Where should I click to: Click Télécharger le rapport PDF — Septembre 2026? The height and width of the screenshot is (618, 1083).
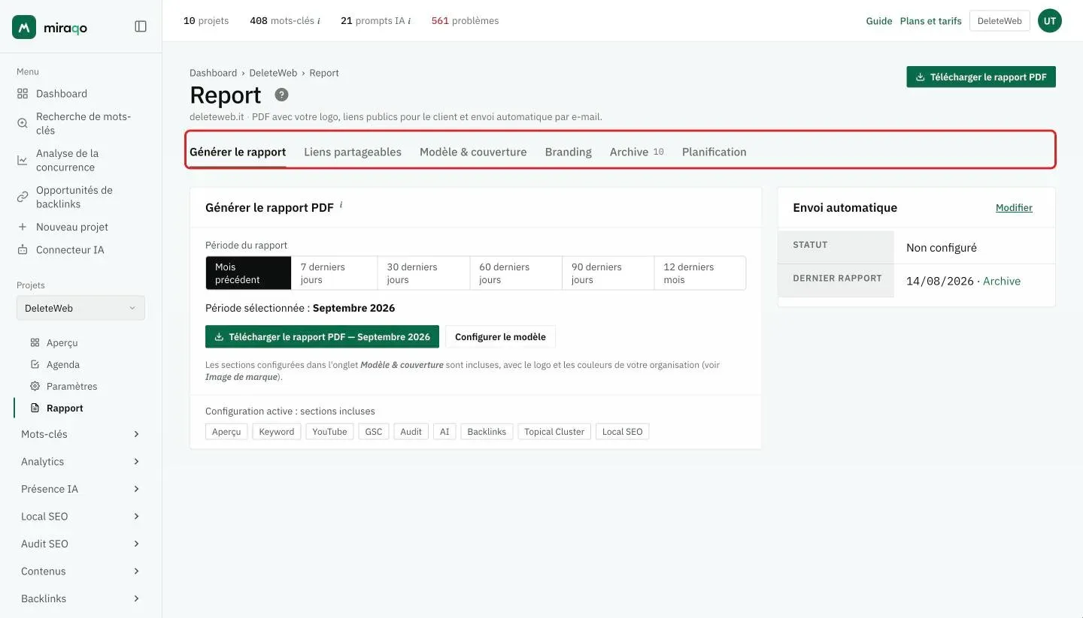[x=322, y=336]
